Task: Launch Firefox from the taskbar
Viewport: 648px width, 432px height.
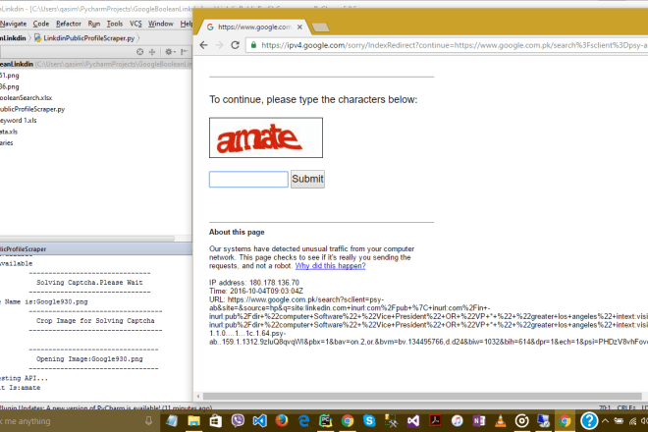Action: tap(282, 421)
